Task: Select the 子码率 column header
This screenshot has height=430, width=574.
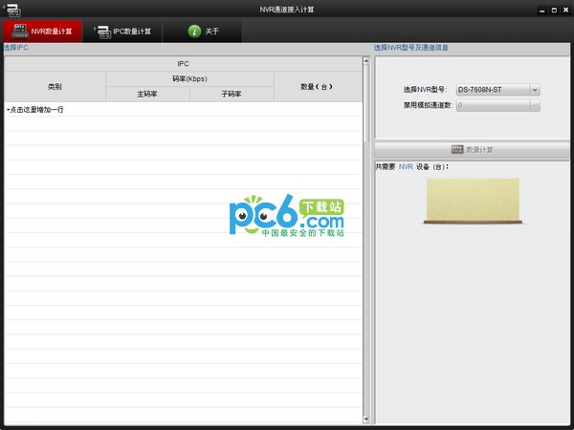Action: tap(232, 94)
